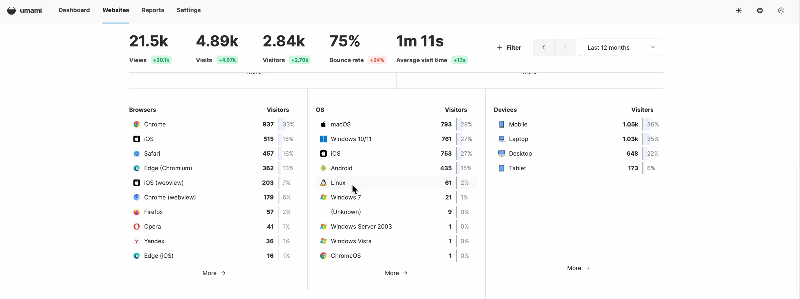Open More under the Browsers list
Screen dimensions: 800x299
214,273
